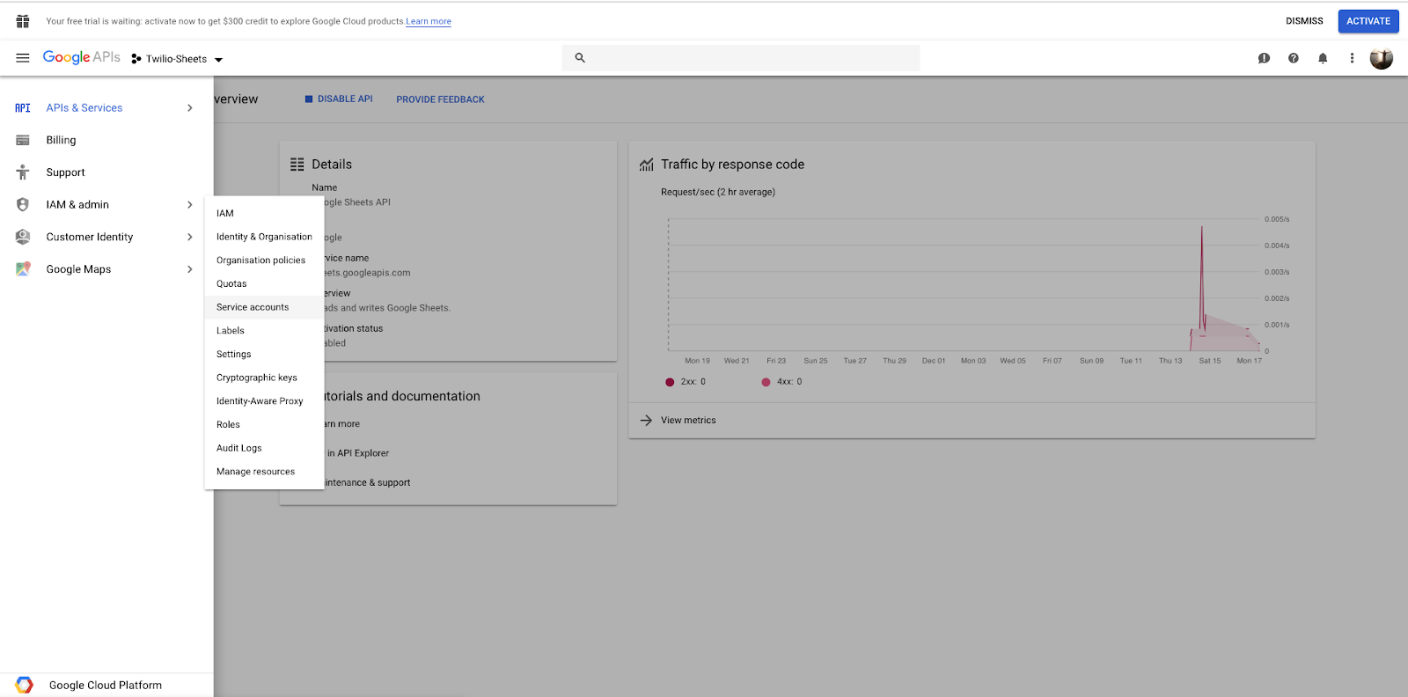Screen dimensions: 1408x697
Task: Select Organisation policies submenu item
Action: (x=264, y=260)
